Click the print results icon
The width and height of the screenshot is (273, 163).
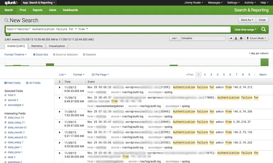(x=241, y=38)
